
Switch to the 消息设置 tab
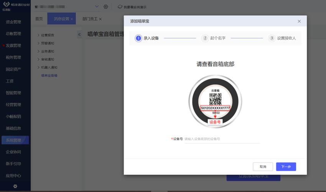(61, 19)
